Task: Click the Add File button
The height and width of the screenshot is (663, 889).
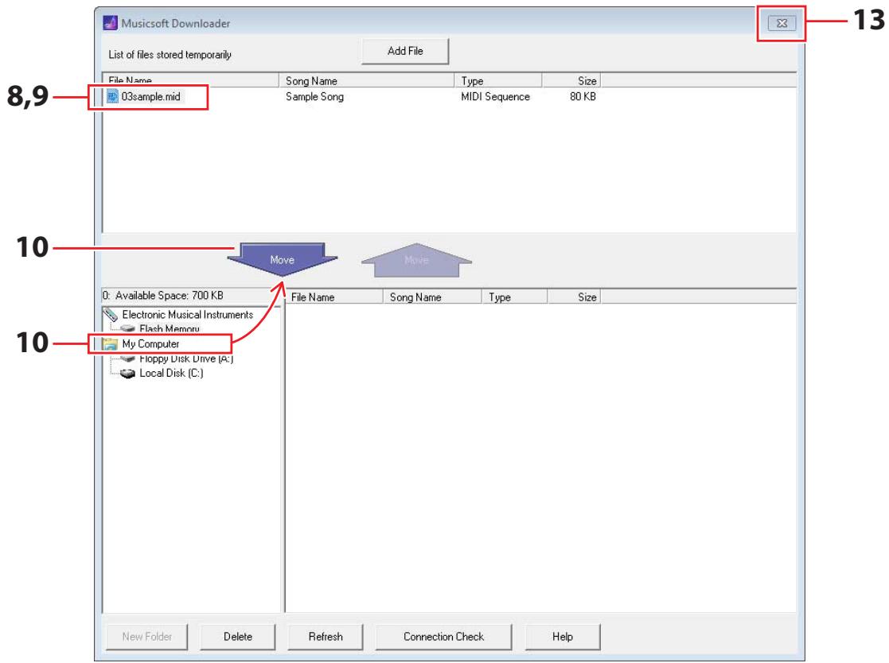Action: point(405,52)
